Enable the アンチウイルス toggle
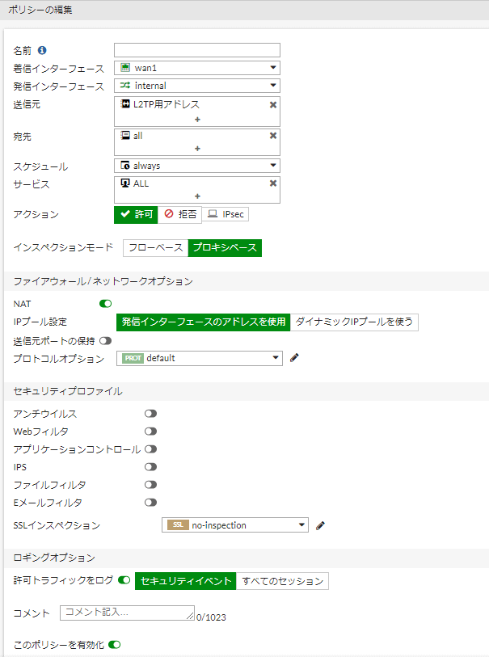 (x=150, y=414)
